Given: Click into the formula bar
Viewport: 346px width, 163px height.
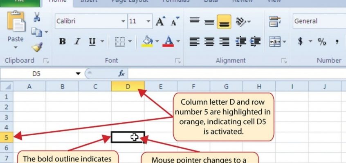Looking at the screenshot, I should [x=237, y=74].
